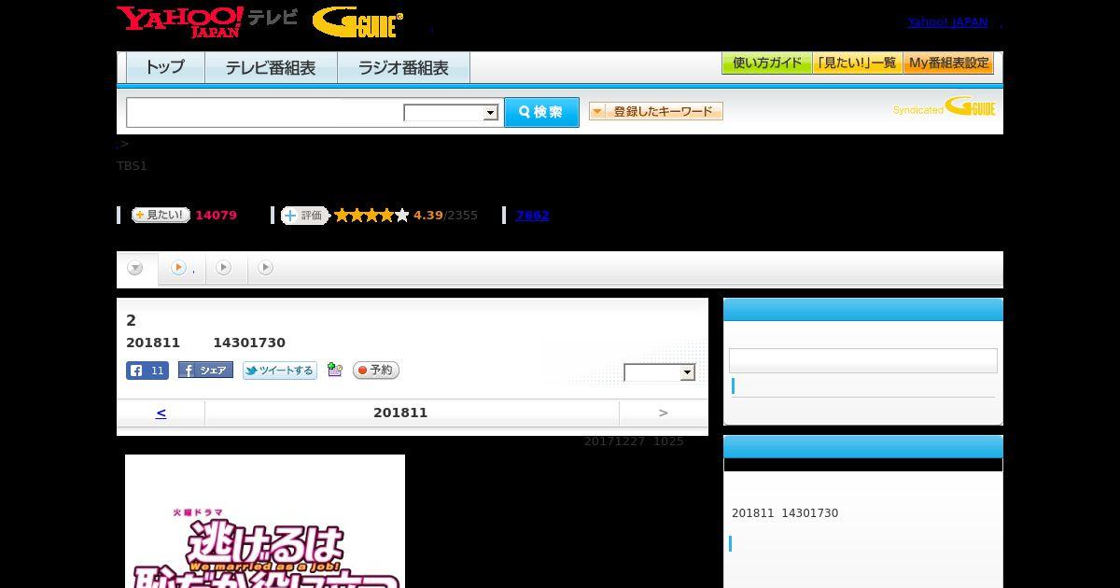1120x588 pixels.
Task: Click the right sidebar text field
Action: [x=863, y=361]
